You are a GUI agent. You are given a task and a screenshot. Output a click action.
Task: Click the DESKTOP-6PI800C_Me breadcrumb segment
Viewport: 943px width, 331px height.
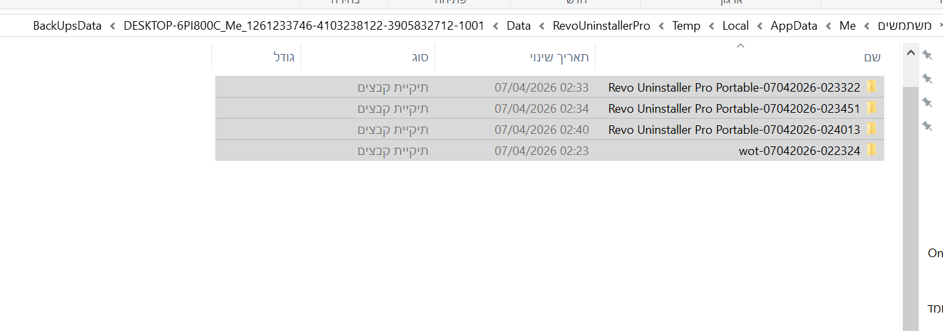click(x=304, y=26)
